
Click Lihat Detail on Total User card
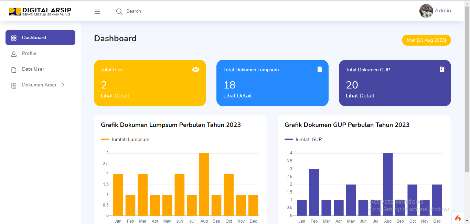[x=115, y=95]
